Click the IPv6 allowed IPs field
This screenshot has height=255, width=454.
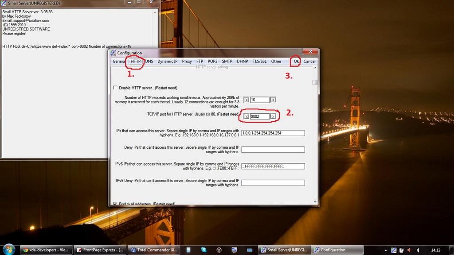pyautogui.click(x=273, y=166)
